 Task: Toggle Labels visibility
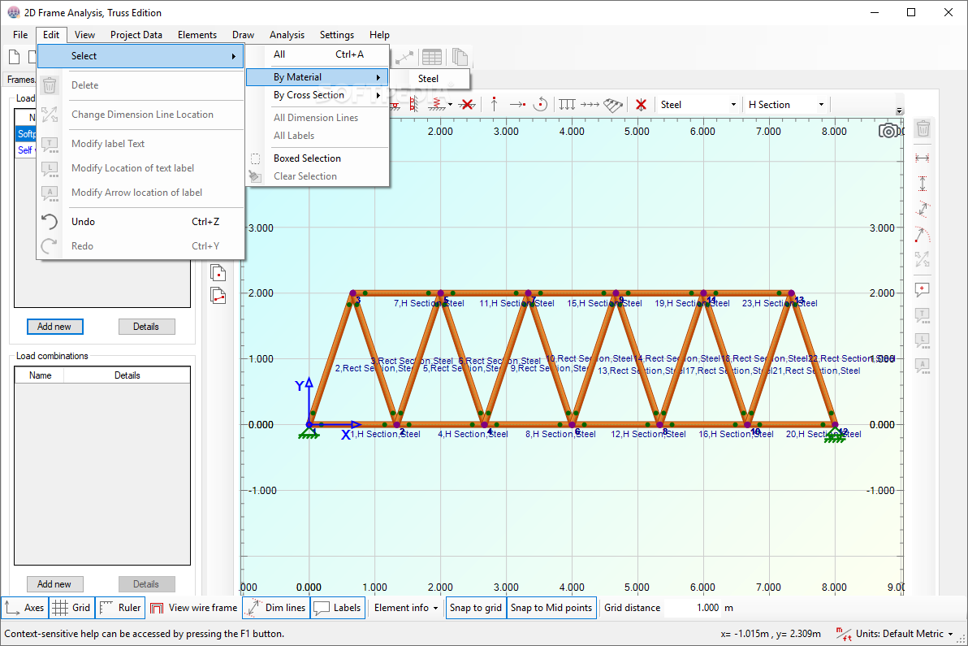337,608
